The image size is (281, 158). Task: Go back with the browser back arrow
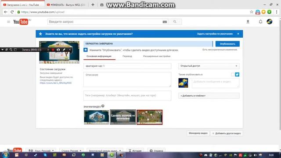[x=6, y=12]
